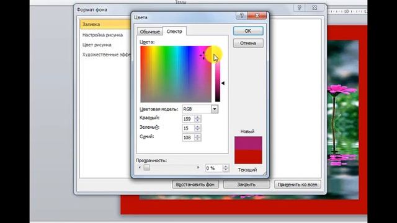Click OK in the Цвета dialog

point(248,31)
